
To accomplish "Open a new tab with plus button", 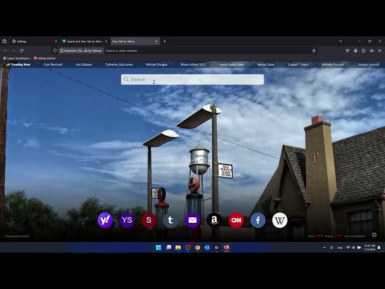I will 165,42.
